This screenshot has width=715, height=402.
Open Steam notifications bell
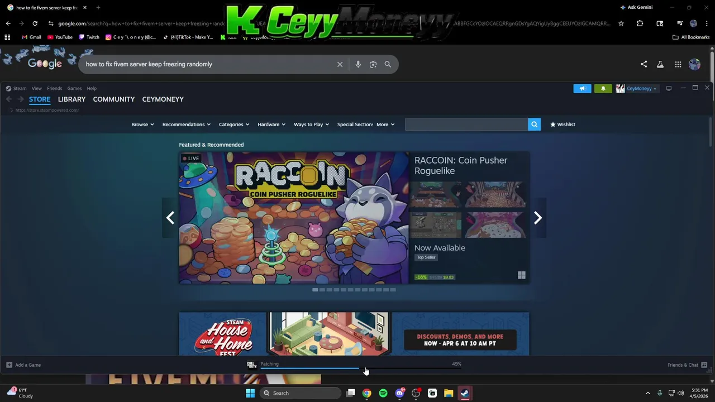click(603, 88)
